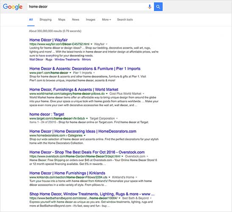Expand arrow next to homedecorators.com Categories

tap(85, 135)
